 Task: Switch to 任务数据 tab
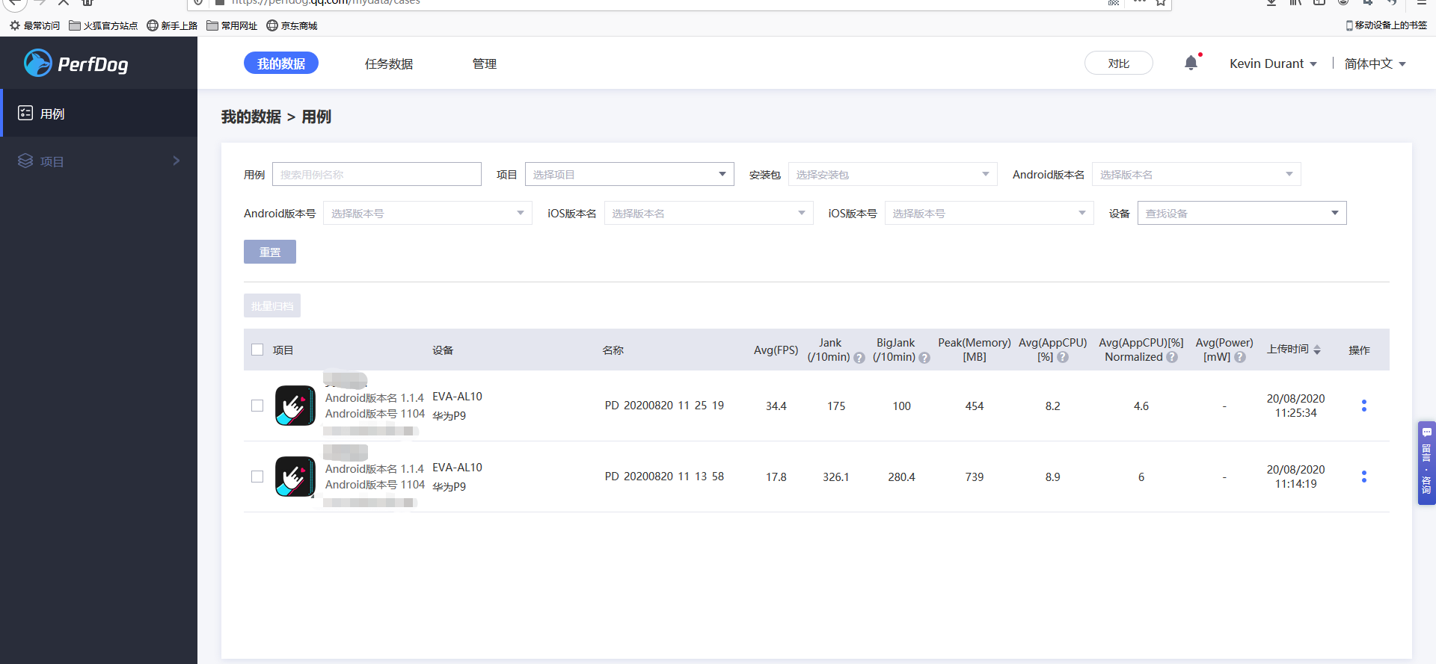[389, 63]
